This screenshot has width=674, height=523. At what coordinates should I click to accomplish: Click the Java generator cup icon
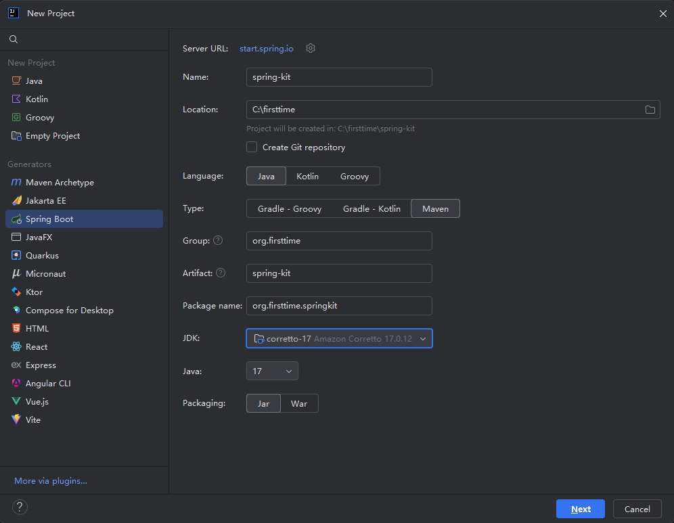[x=16, y=81]
